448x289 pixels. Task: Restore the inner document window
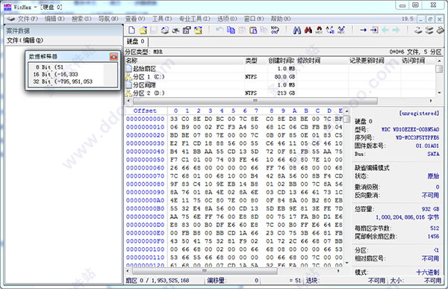point(430,19)
